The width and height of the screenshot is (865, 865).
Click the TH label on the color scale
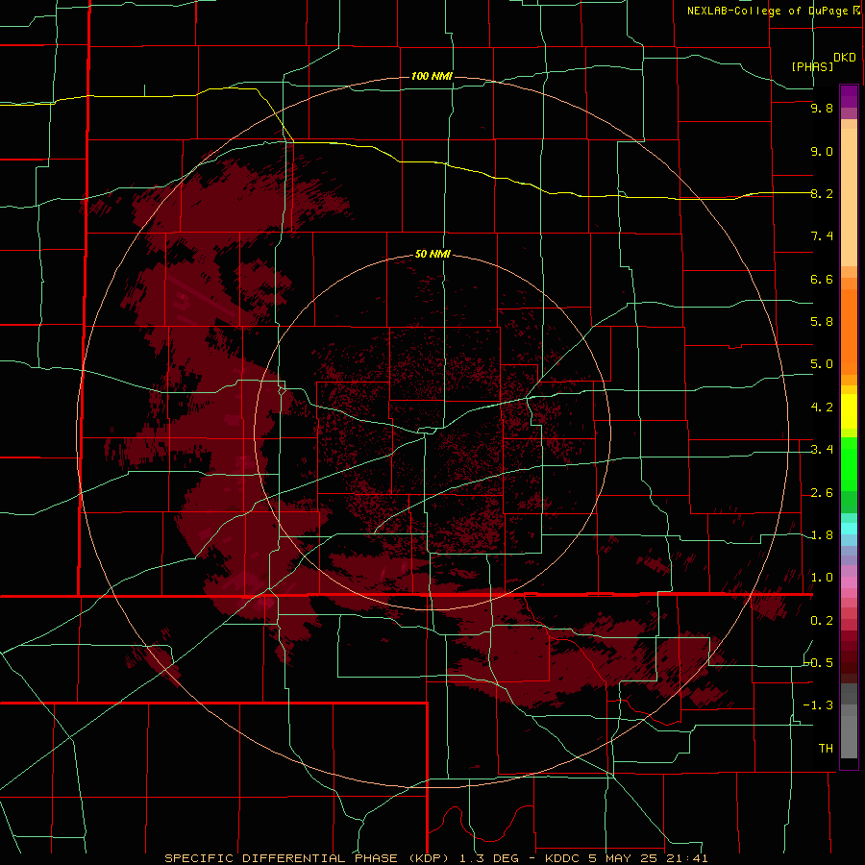pyautogui.click(x=826, y=749)
